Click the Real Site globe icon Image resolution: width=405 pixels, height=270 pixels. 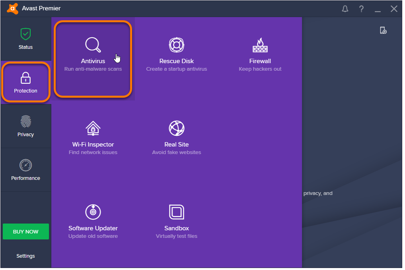coord(176,128)
